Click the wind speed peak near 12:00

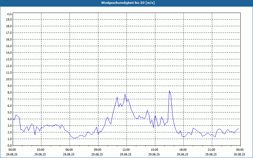125,94
